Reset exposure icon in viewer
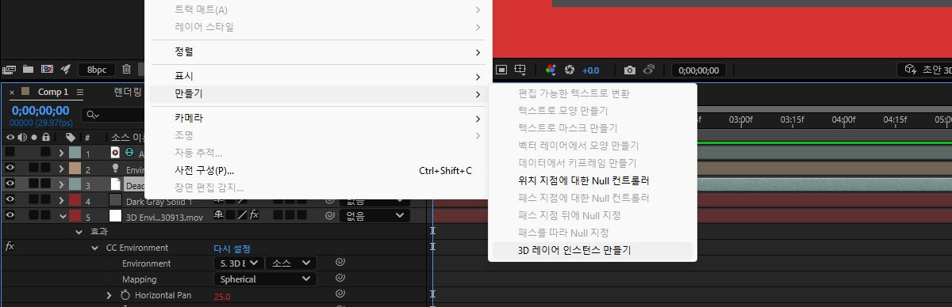The height and width of the screenshot is (307, 952). 569,70
